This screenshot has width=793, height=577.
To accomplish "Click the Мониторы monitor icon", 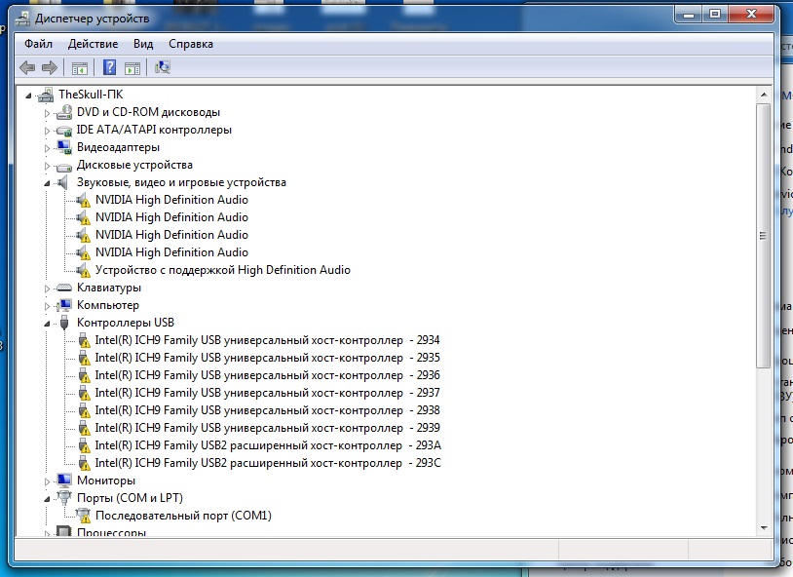I will (64, 481).
